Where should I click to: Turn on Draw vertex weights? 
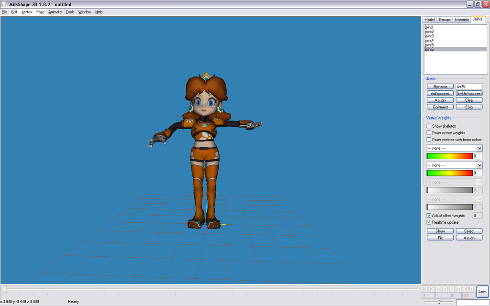coord(429,133)
